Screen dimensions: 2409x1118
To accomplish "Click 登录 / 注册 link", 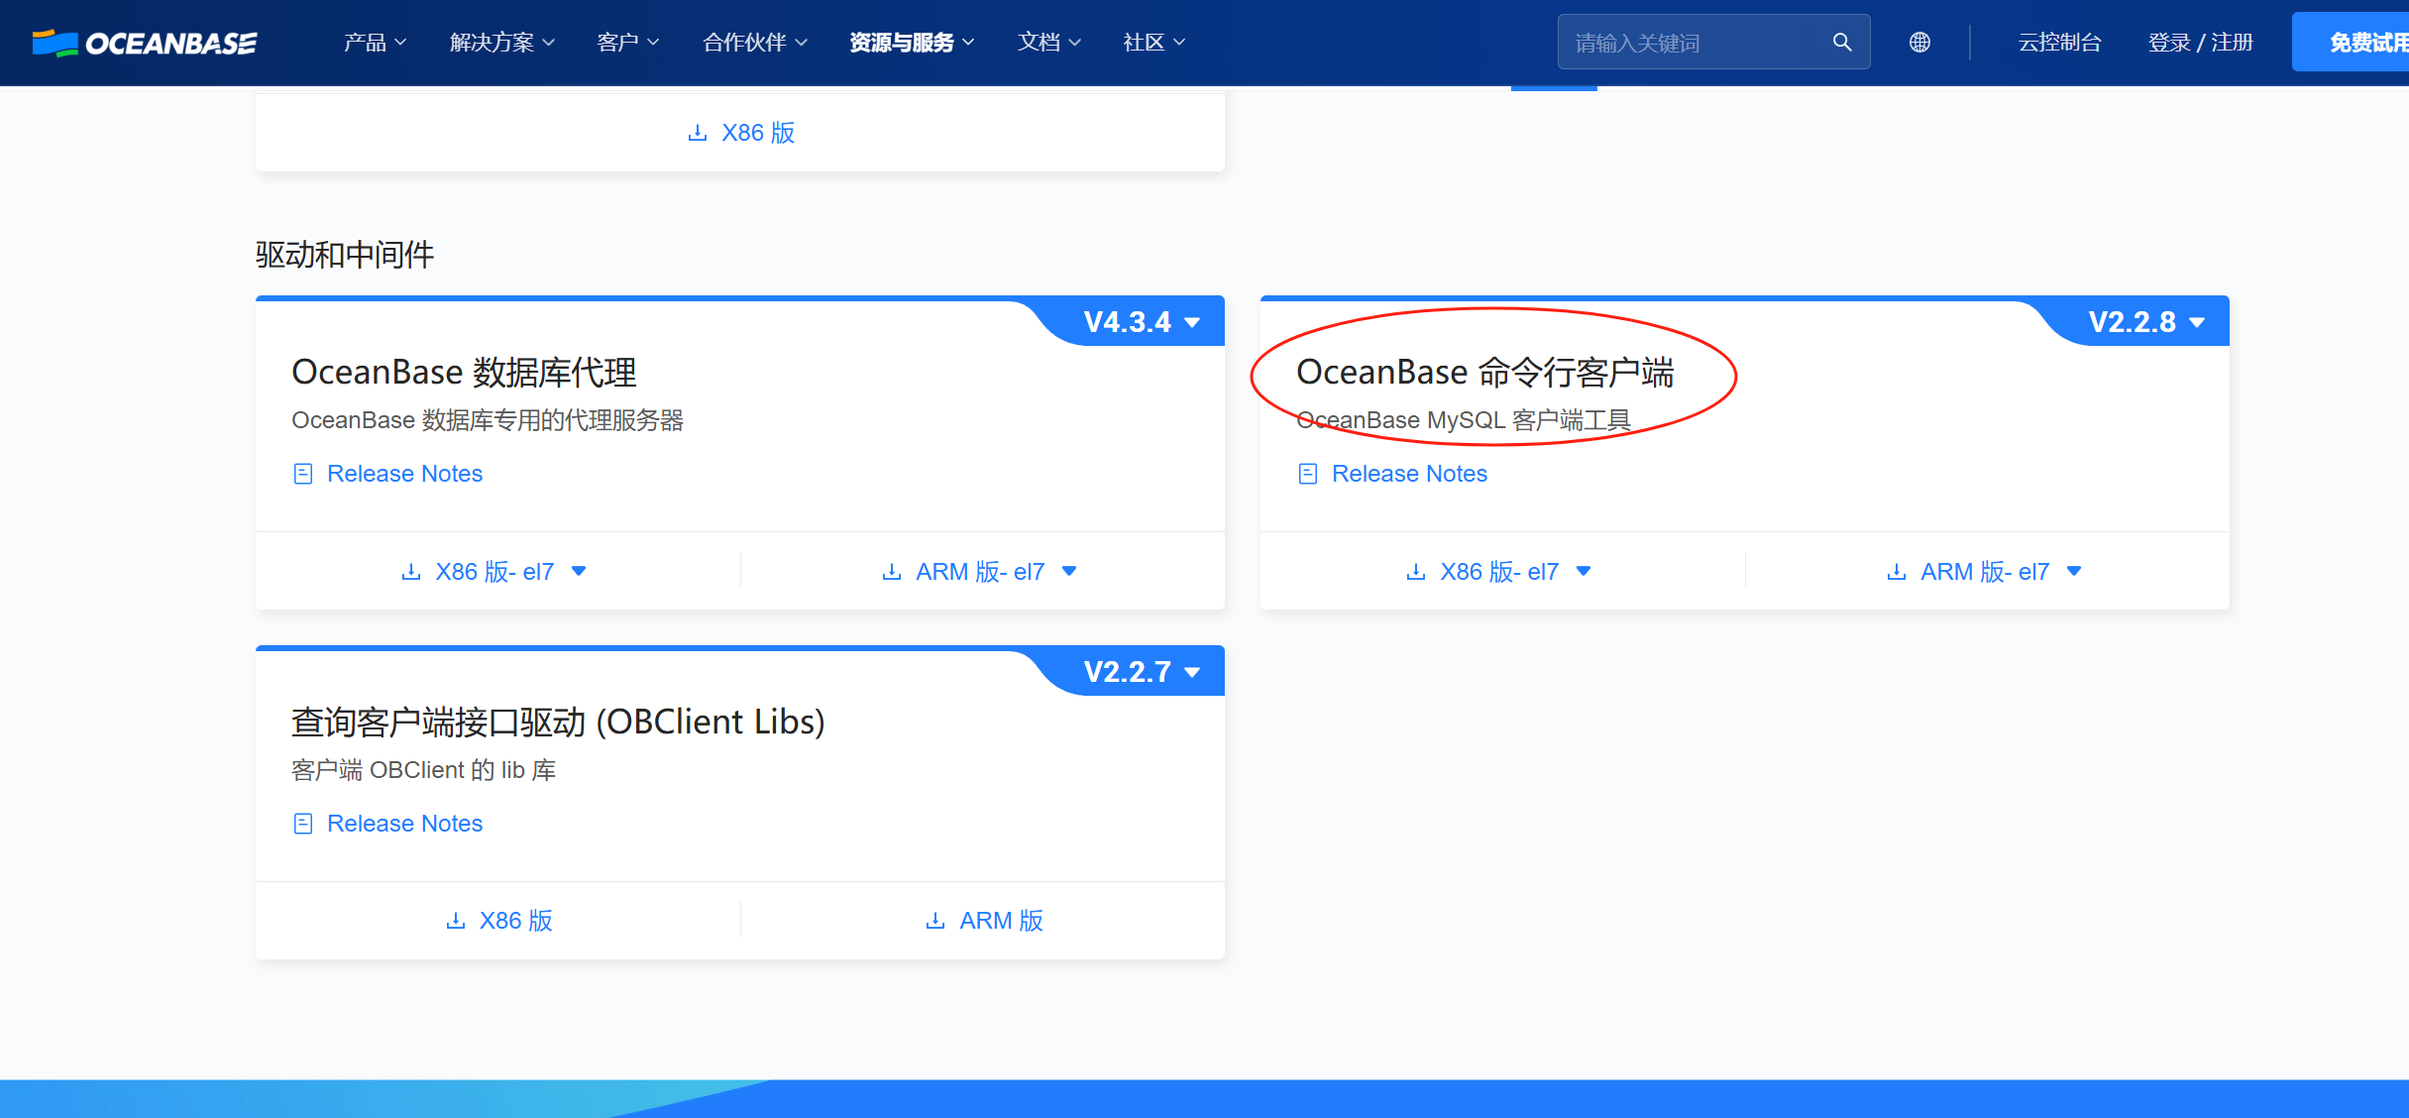I will point(2200,43).
